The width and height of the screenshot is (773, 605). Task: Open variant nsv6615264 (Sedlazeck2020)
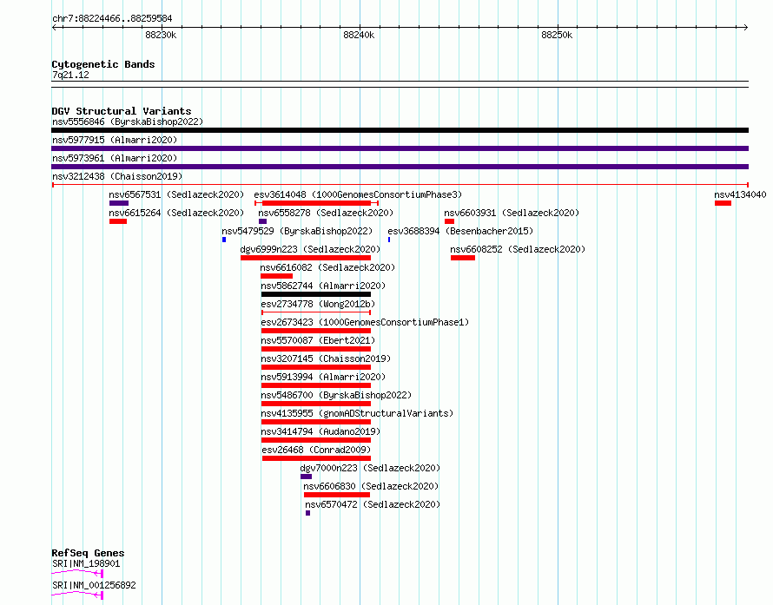click(176, 213)
